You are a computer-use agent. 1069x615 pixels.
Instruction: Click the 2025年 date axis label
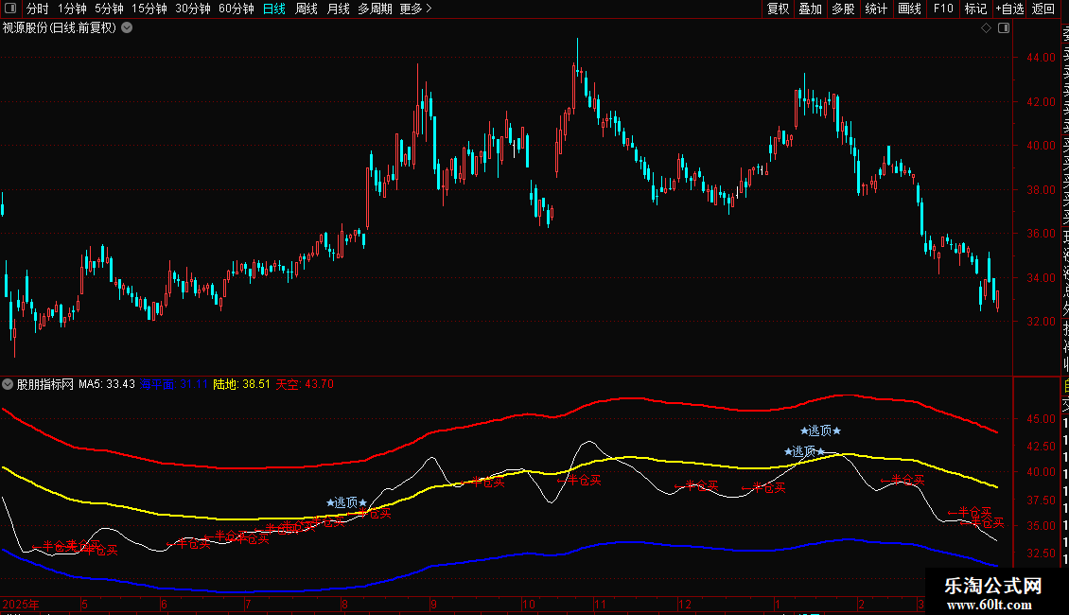[21, 604]
